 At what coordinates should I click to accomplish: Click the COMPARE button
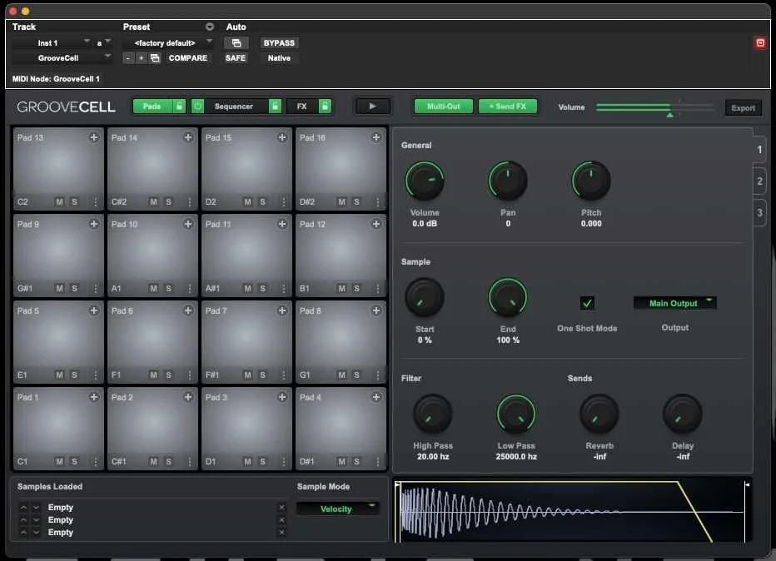click(x=188, y=57)
